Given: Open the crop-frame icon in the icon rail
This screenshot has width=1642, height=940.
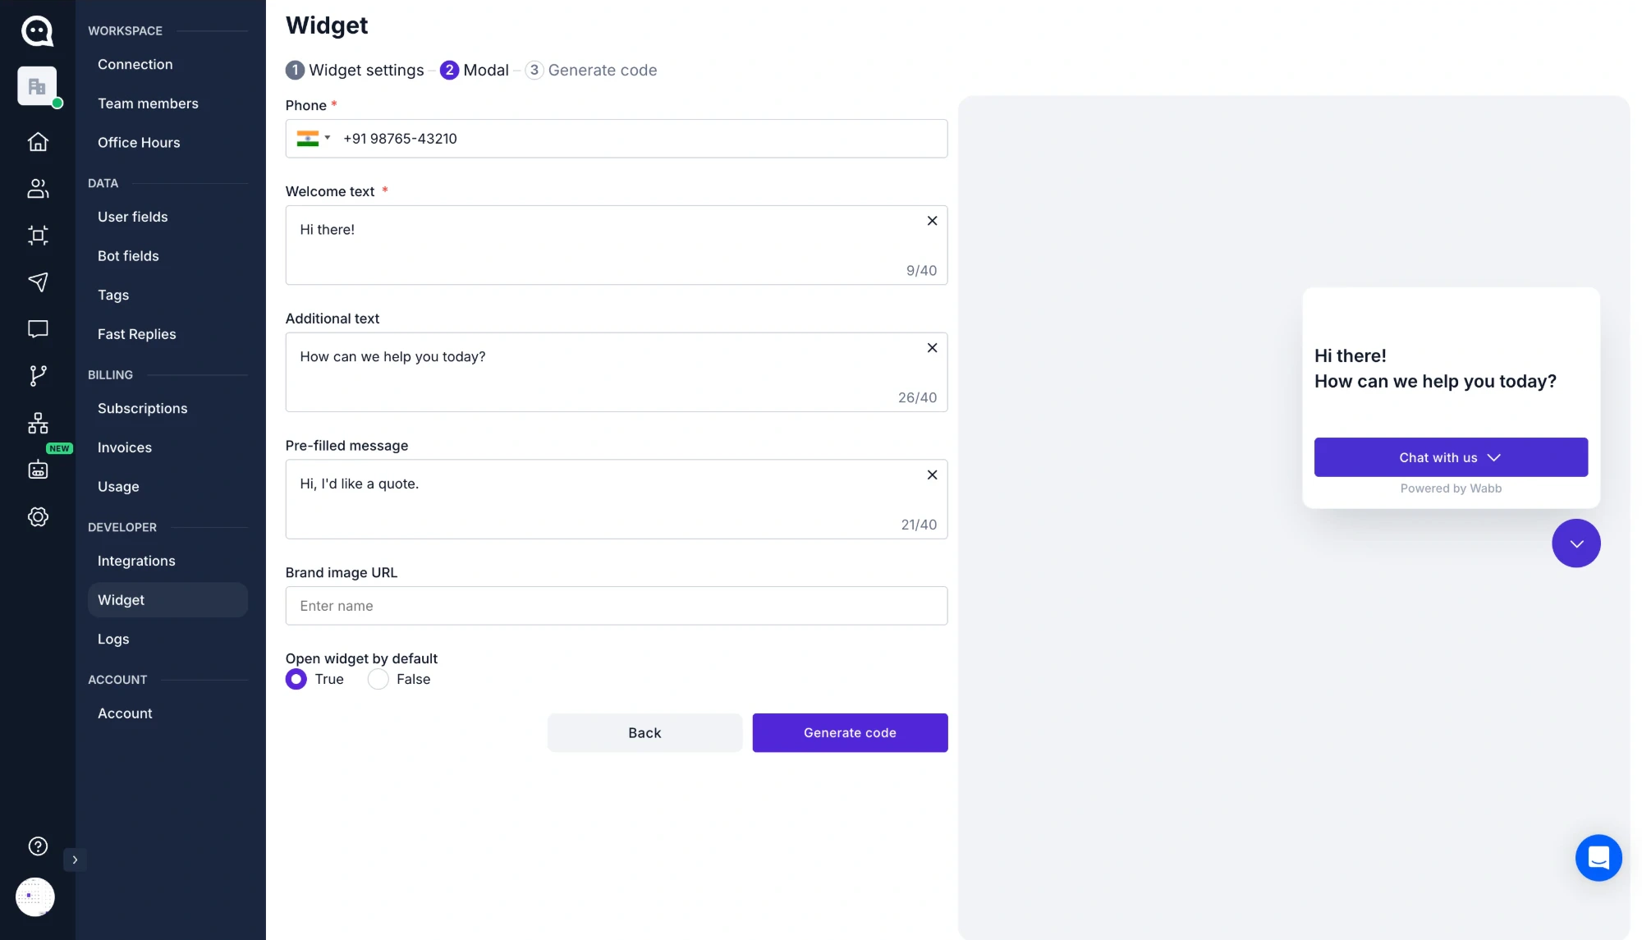Looking at the screenshot, I should (x=38, y=236).
